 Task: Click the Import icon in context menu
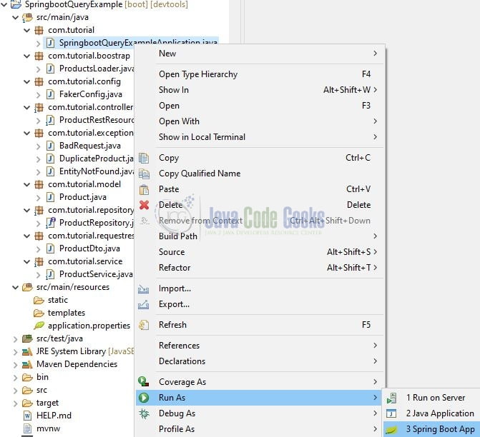143,288
